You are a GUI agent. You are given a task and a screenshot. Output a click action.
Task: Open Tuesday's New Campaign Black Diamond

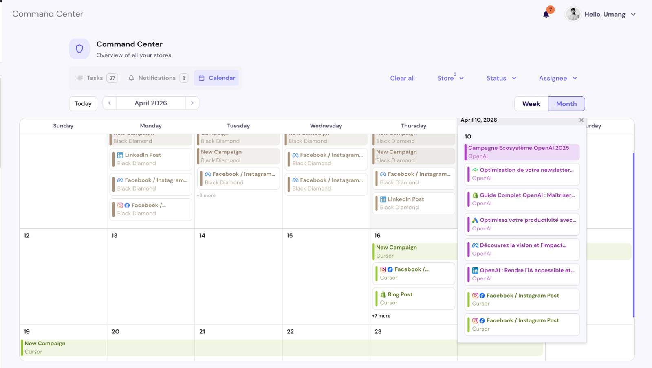tap(238, 156)
